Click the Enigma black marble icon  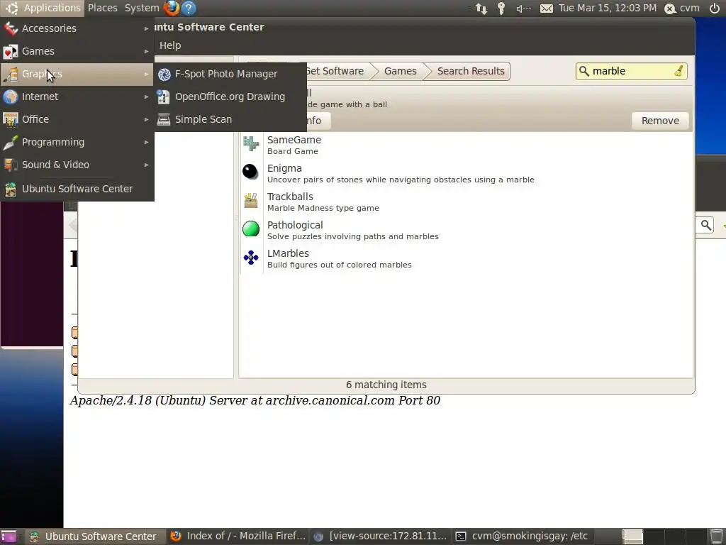tap(250, 172)
